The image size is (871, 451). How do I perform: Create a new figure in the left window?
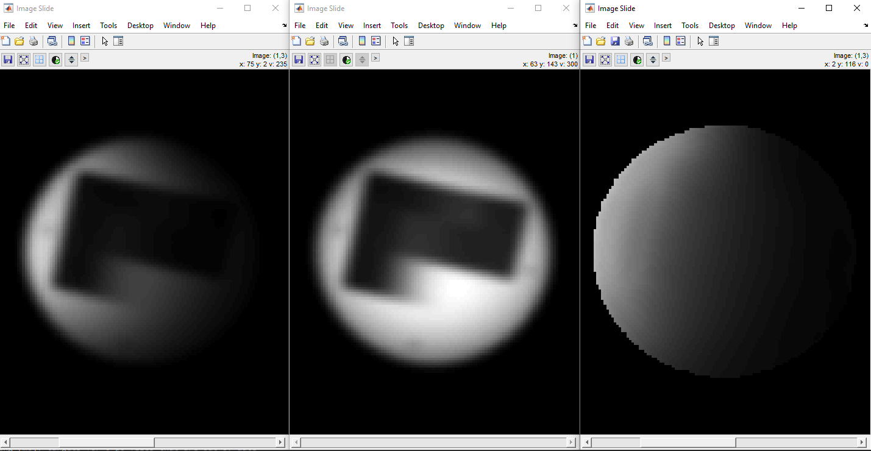pyautogui.click(x=5, y=41)
